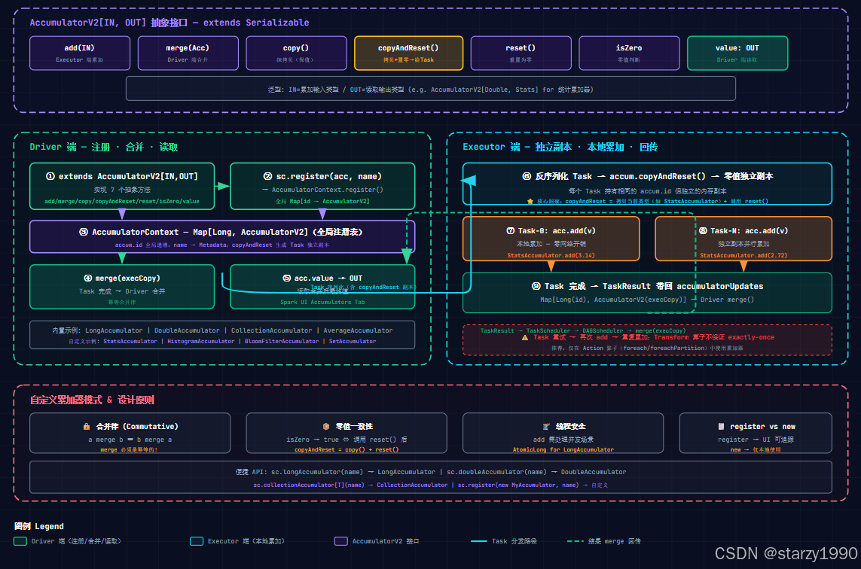This screenshot has width=861, height=569.
Task: Click the sc.doubleAccumulator(name) API text
Action: [497, 472]
